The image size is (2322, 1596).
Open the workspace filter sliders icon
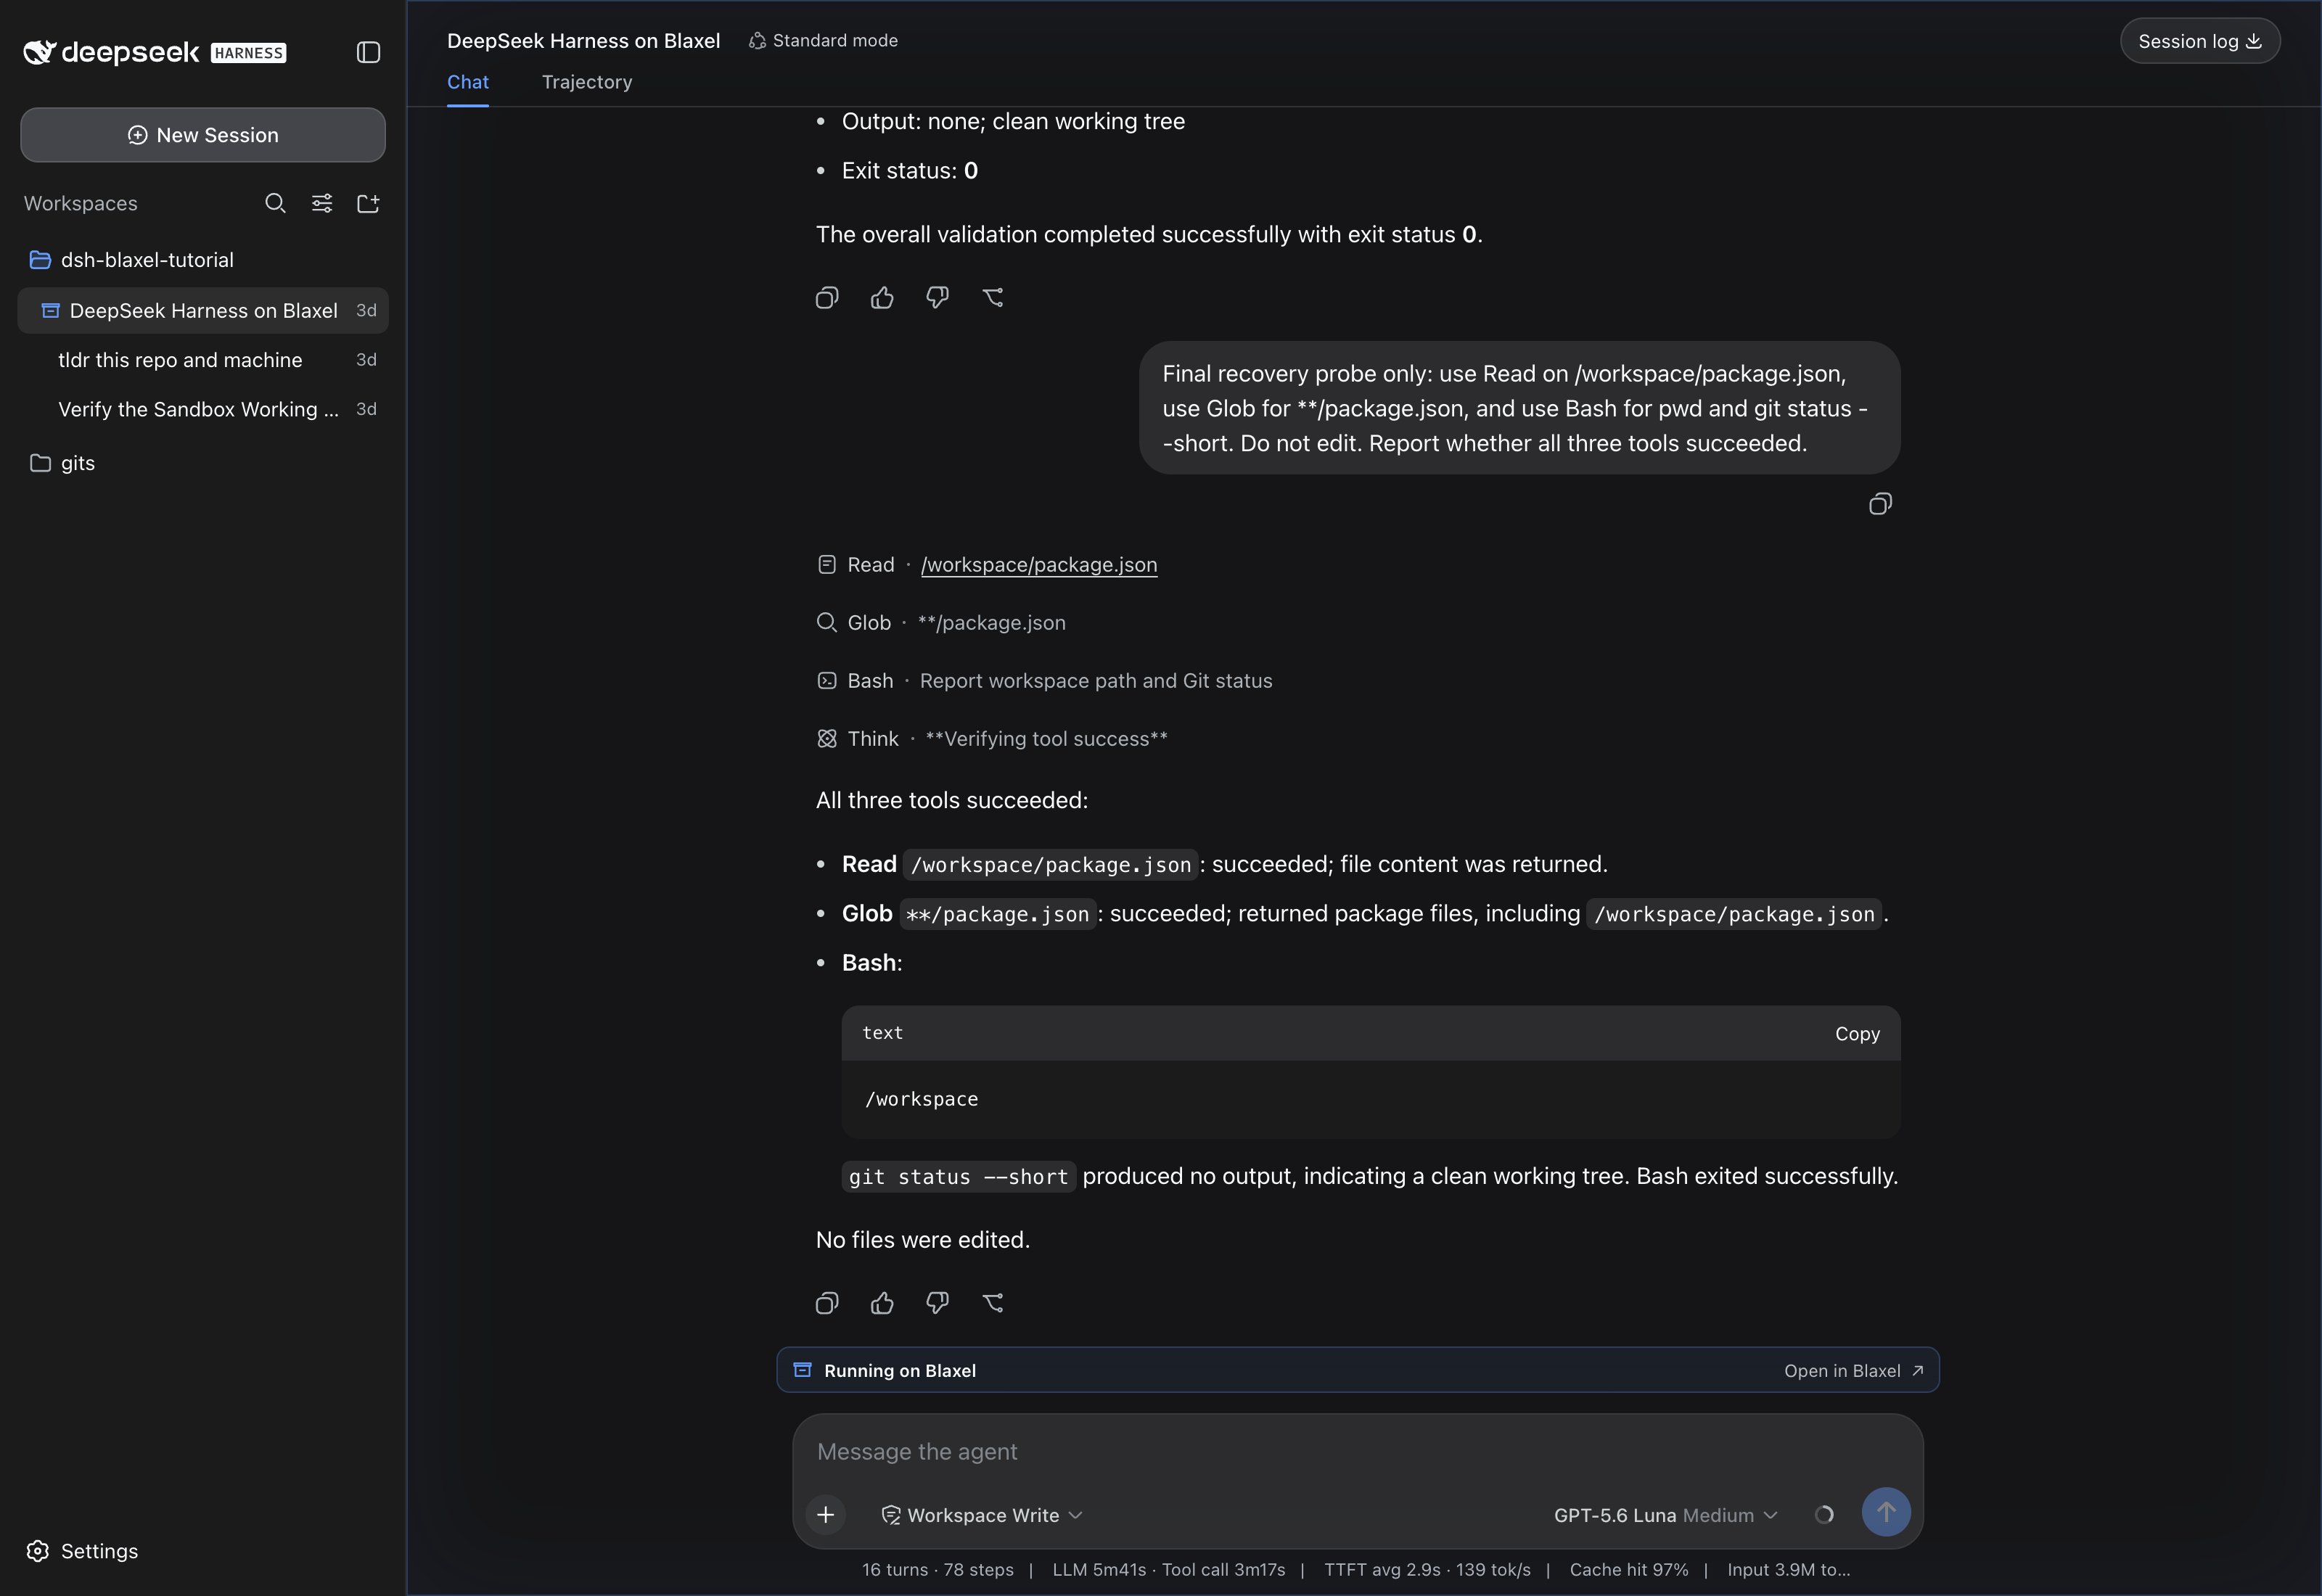point(322,204)
